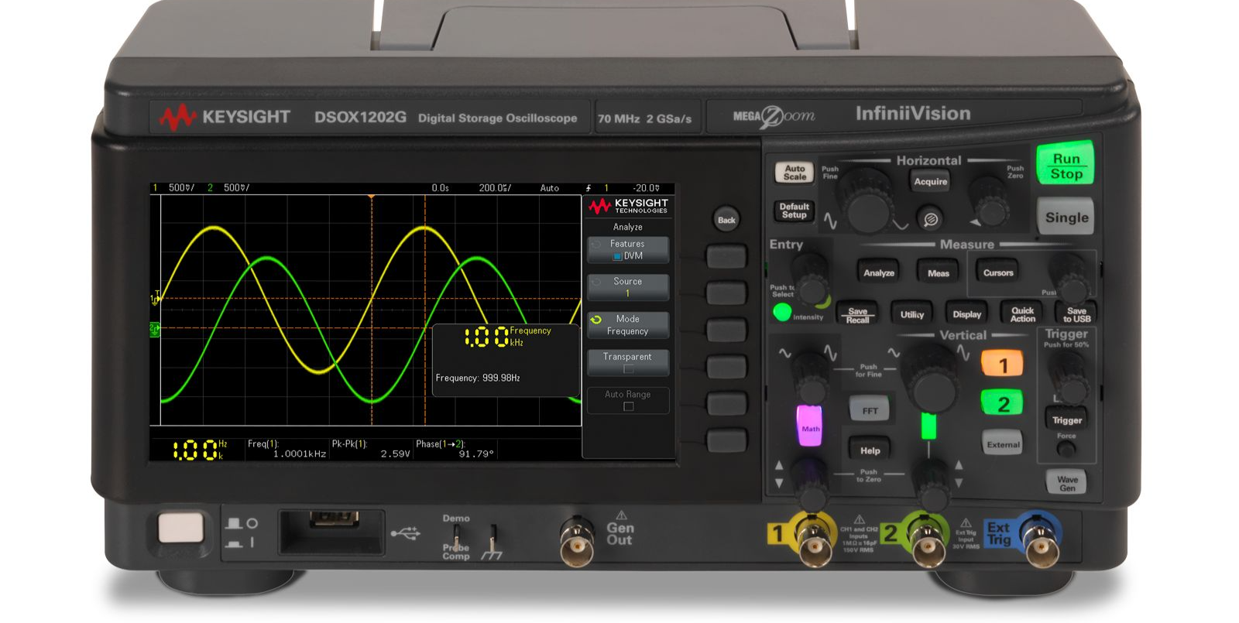Open the Utility menu key

click(x=911, y=314)
